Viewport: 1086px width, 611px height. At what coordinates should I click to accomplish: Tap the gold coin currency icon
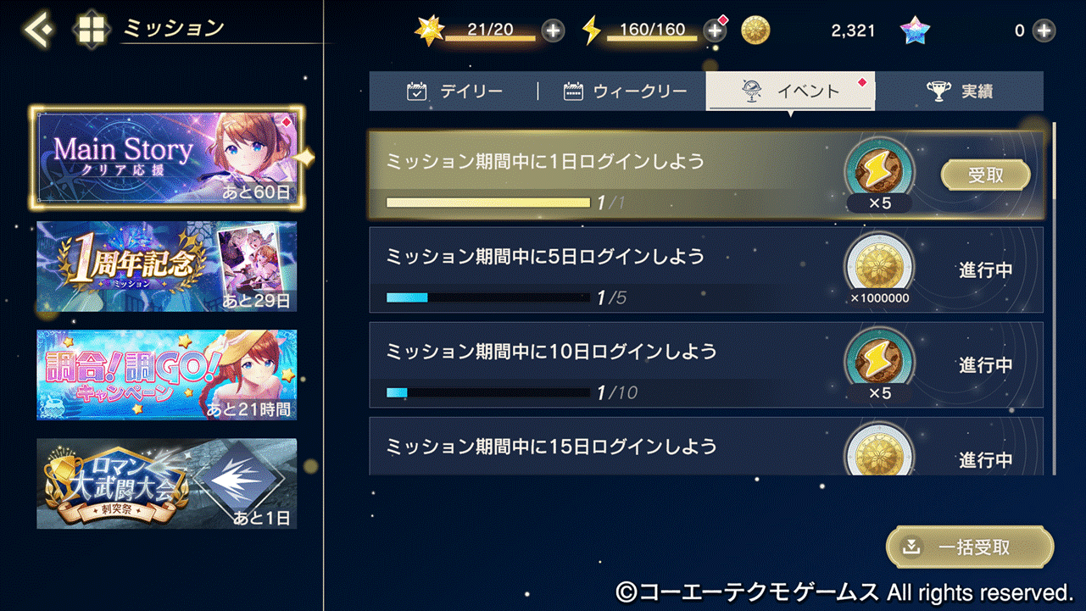coord(755,31)
